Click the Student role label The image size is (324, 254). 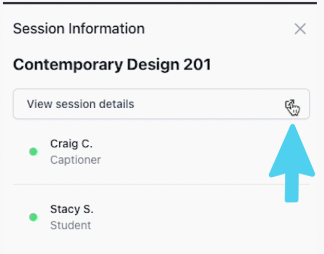coord(70,225)
